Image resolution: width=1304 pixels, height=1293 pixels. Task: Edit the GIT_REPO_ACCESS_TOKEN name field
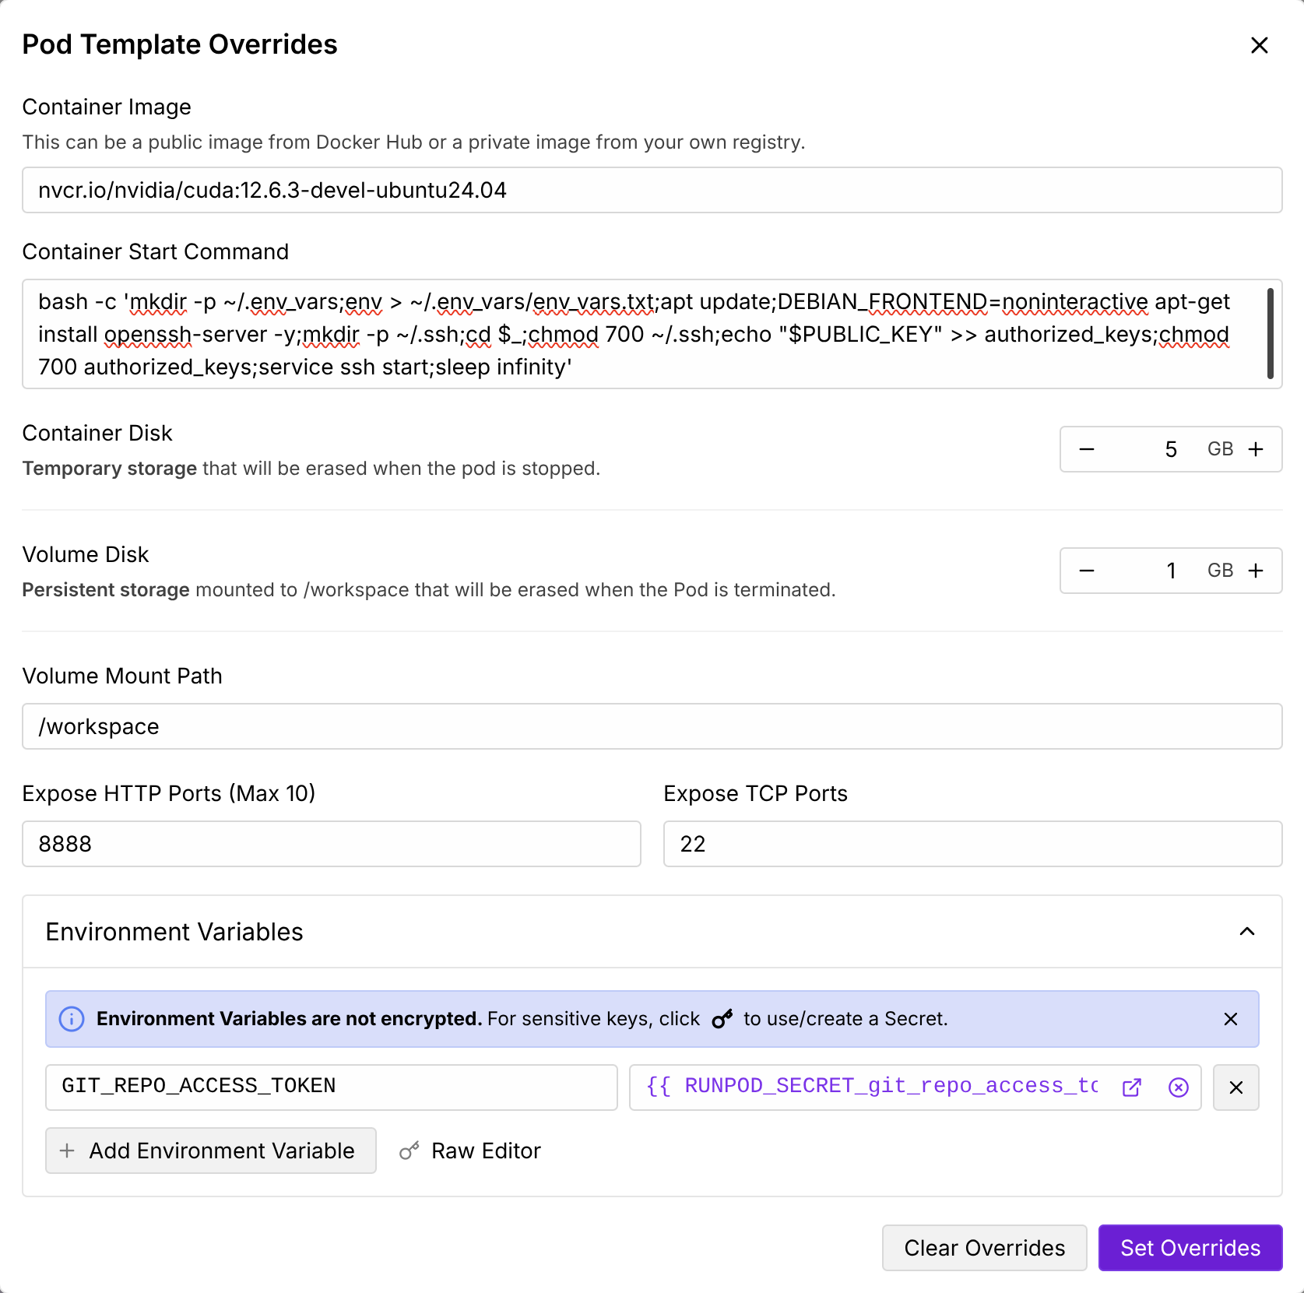tap(331, 1087)
